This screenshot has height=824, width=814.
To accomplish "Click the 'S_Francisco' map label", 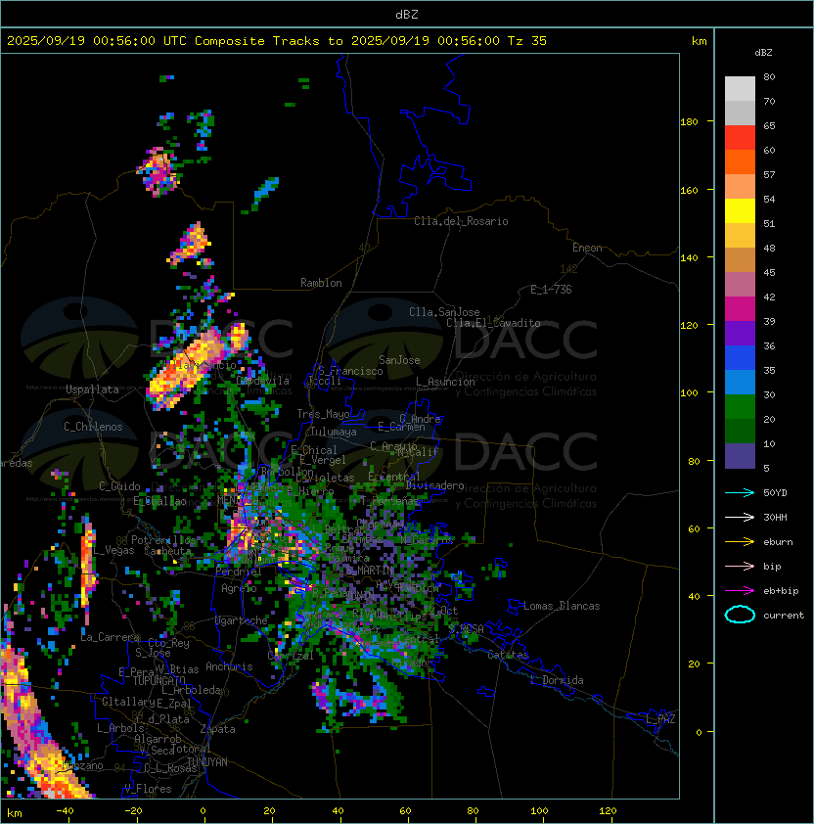I will [350, 371].
